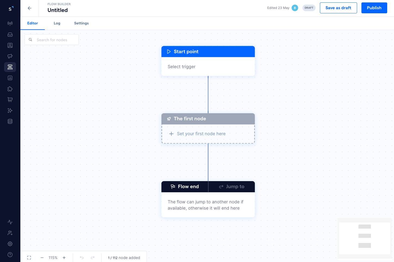Switch to the Log tab
Viewport: 394px width, 262px height.
57,23
